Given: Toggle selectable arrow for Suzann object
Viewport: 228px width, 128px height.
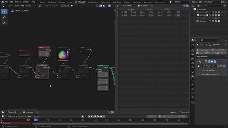Looking at the screenshot, I should click(x=210, y=21).
